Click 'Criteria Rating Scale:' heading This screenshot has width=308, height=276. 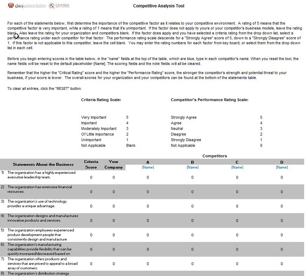pyautogui.click(x=101, y=100)
